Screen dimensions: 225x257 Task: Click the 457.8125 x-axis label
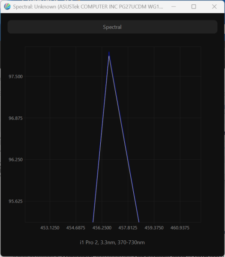point(128,228)
